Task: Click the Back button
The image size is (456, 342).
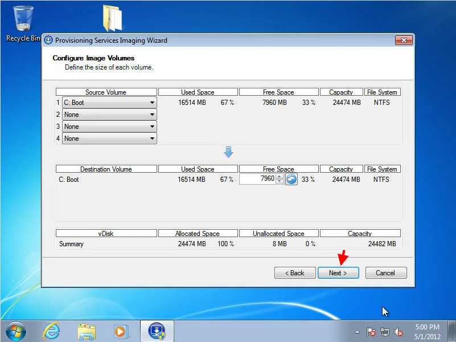Action: 295,272
